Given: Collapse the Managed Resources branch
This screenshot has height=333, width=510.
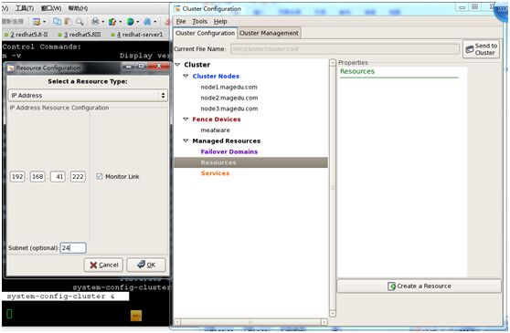Looking at the screenshot, I should [x=186, y=140].
